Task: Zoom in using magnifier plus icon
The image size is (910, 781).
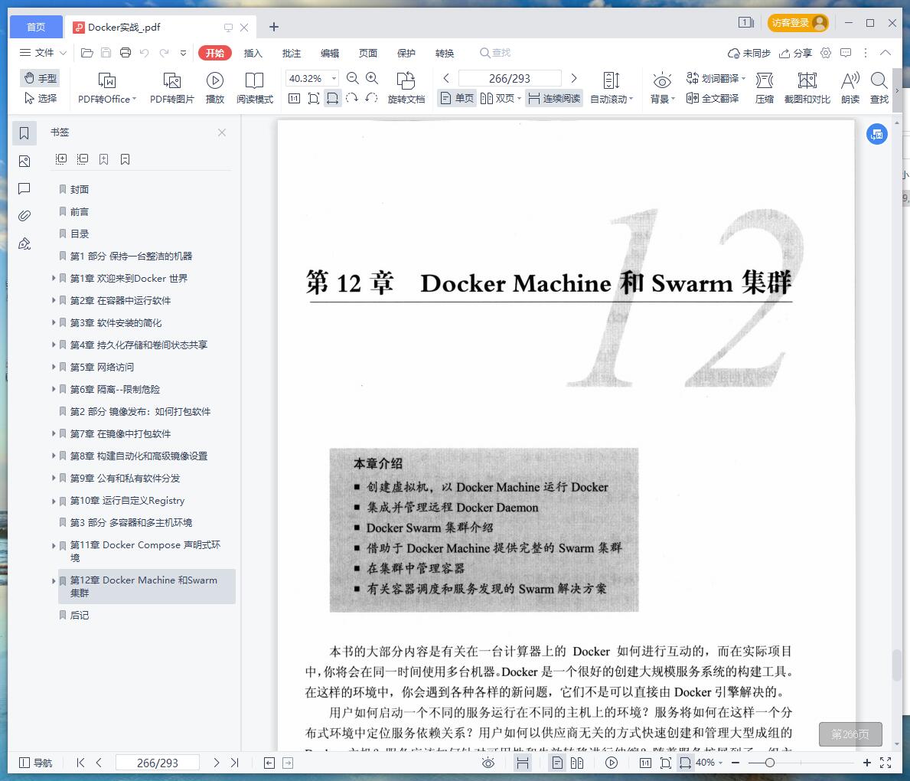Action: tap(372, 78)
